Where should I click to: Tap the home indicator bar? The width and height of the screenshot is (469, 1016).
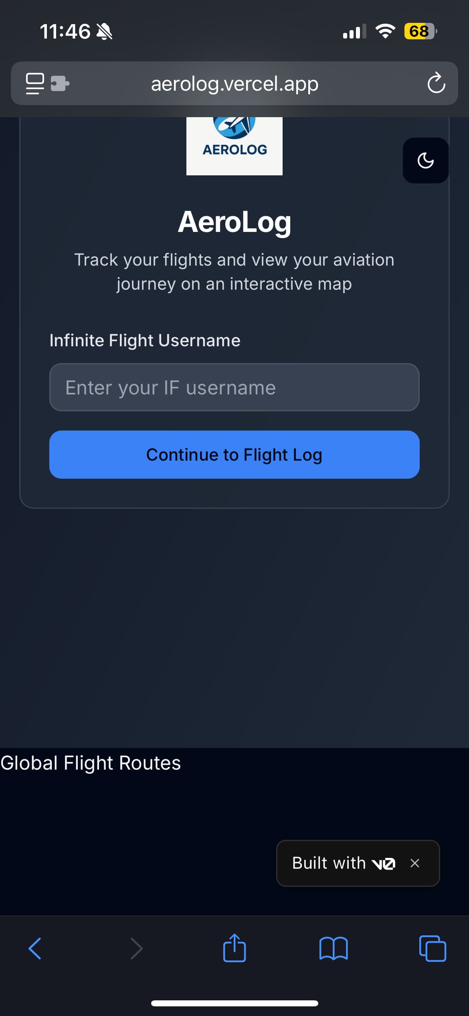click(x=234, y=1003)
